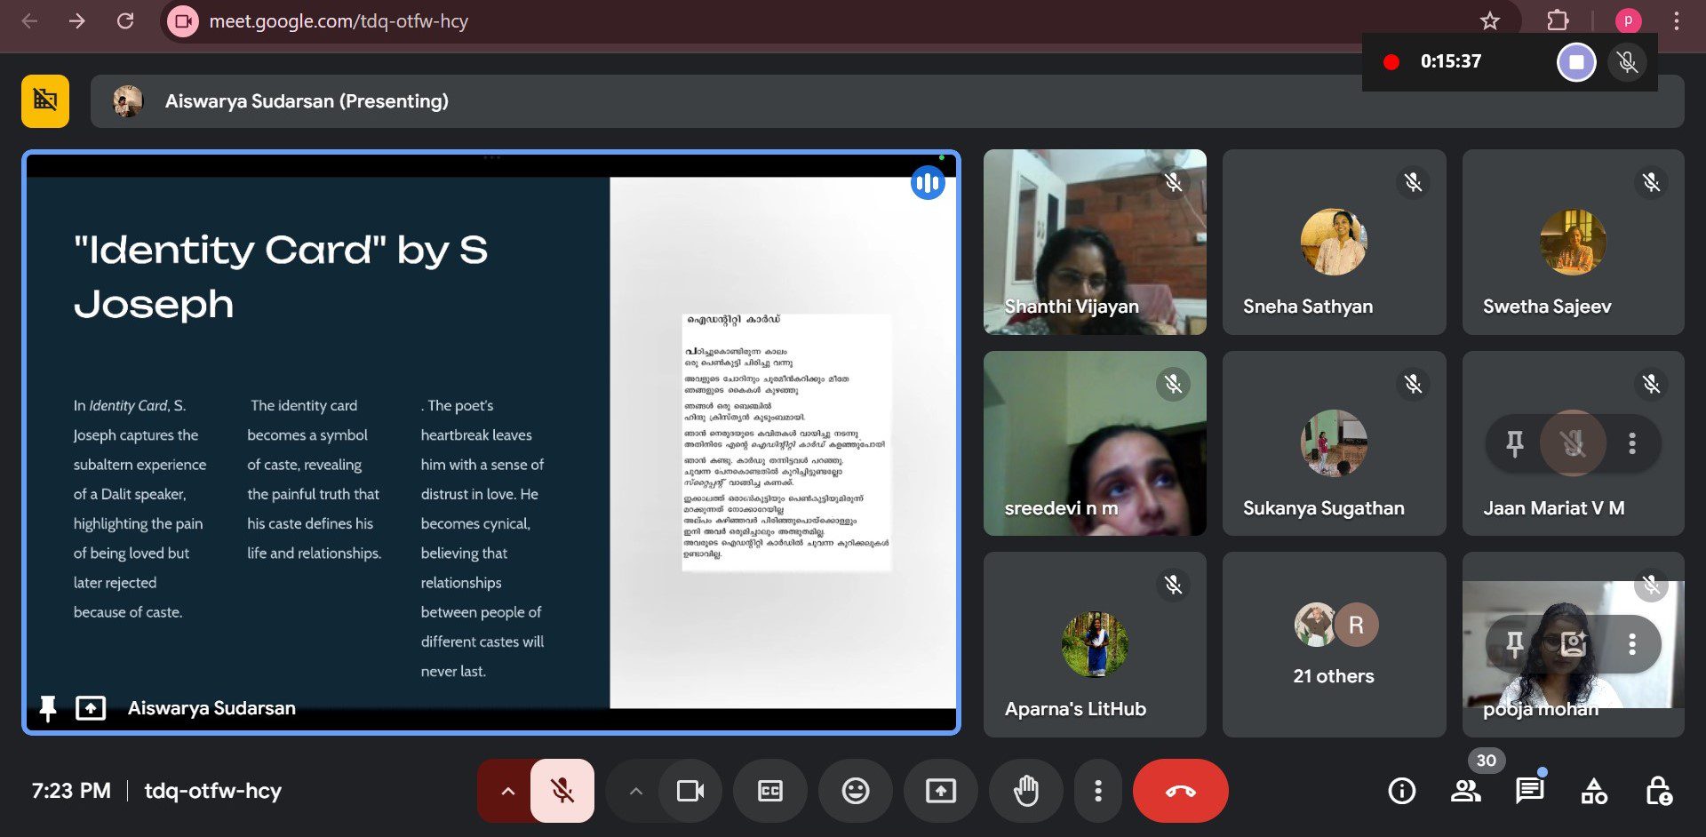The height and width of the screenshot is (837, 1706).
Task: Toggle closed captions CC button
Action: click(x=769, y=791)
